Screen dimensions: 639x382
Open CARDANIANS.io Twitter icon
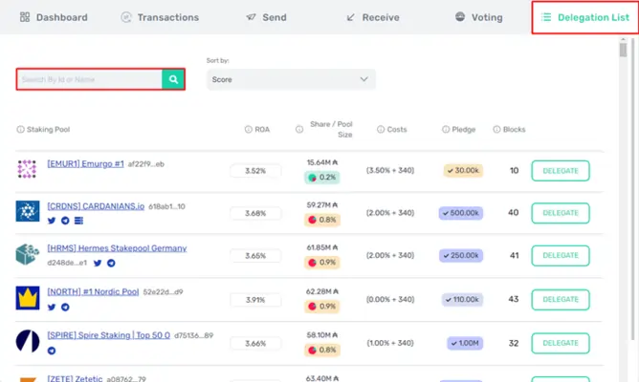(x=52, y=221)
